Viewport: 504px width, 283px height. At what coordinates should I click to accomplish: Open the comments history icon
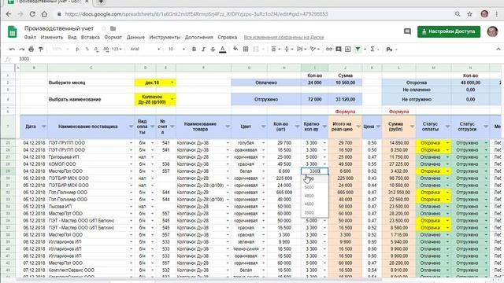tap(407, 31)
